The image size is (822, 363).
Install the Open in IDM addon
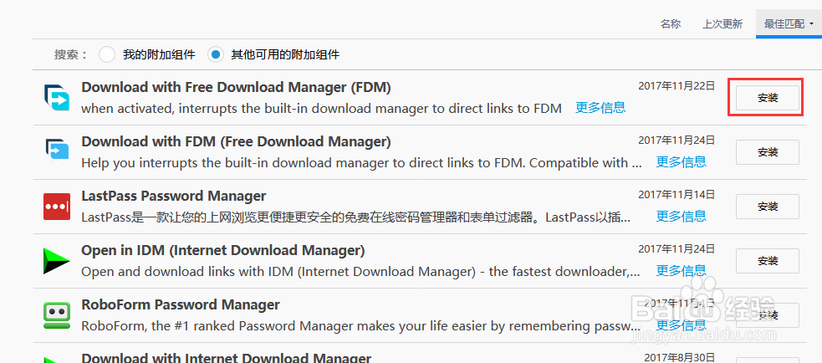pos(767,261)
